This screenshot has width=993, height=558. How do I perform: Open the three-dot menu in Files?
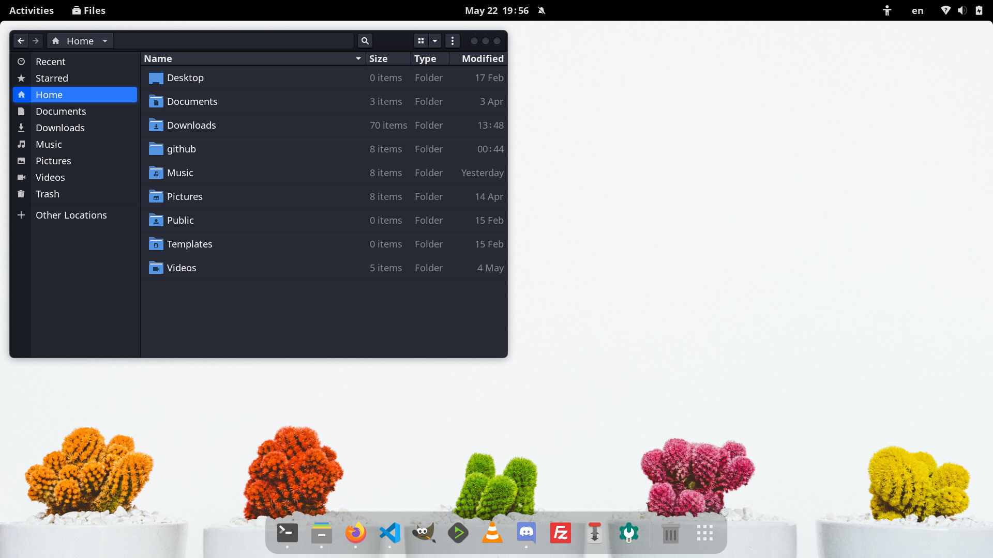453,41
